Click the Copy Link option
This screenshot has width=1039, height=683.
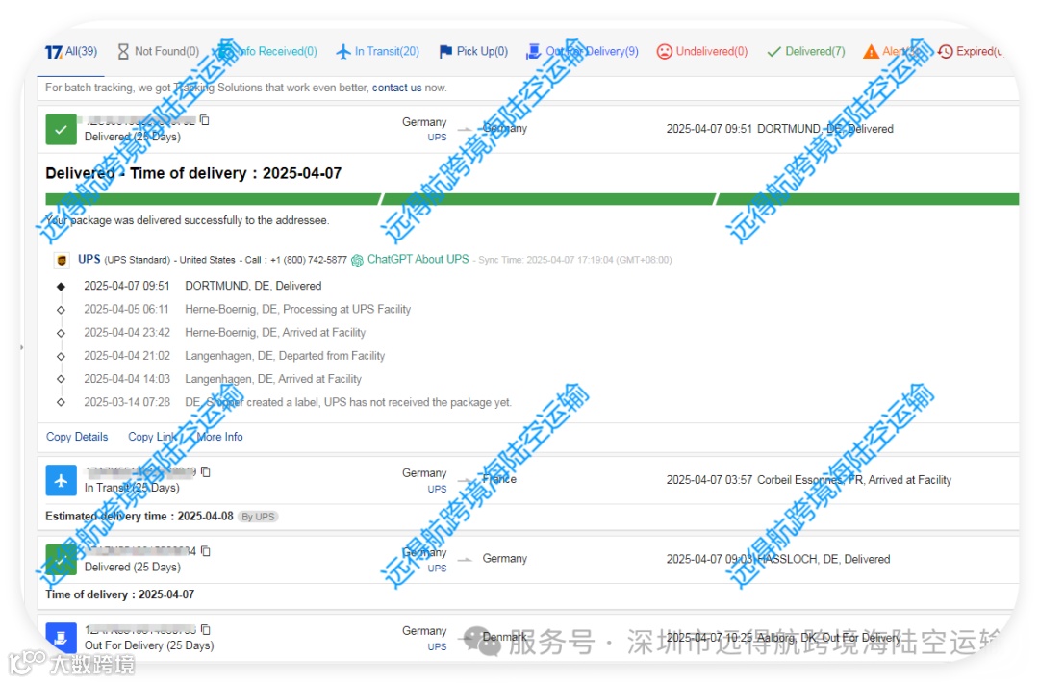(152, 437)
